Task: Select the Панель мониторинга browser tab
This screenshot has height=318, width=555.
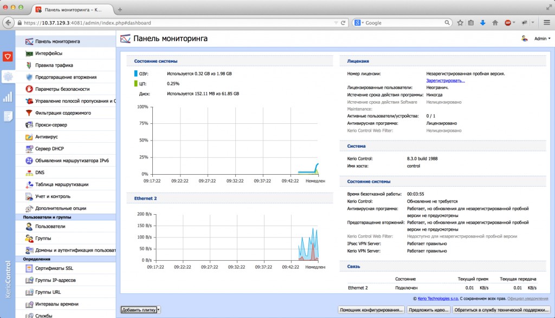Action: point(73,10)
